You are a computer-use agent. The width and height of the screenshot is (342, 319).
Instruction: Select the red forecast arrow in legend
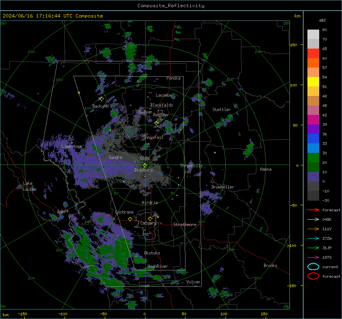pos(313,210)
